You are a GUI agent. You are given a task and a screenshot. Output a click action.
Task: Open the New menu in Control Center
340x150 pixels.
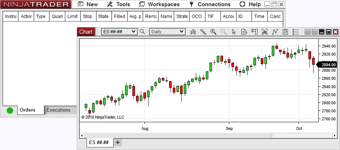tap(88, 4)
